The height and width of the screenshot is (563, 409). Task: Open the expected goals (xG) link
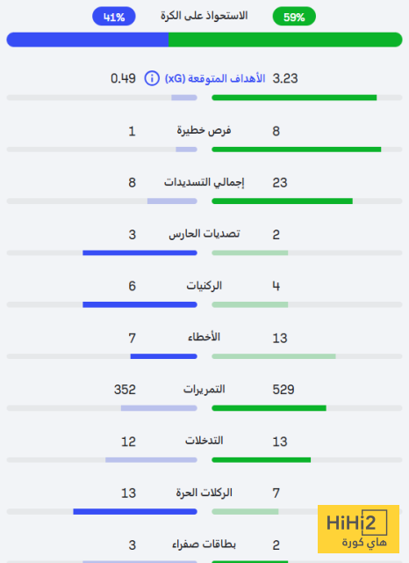(x=215, y=78)
